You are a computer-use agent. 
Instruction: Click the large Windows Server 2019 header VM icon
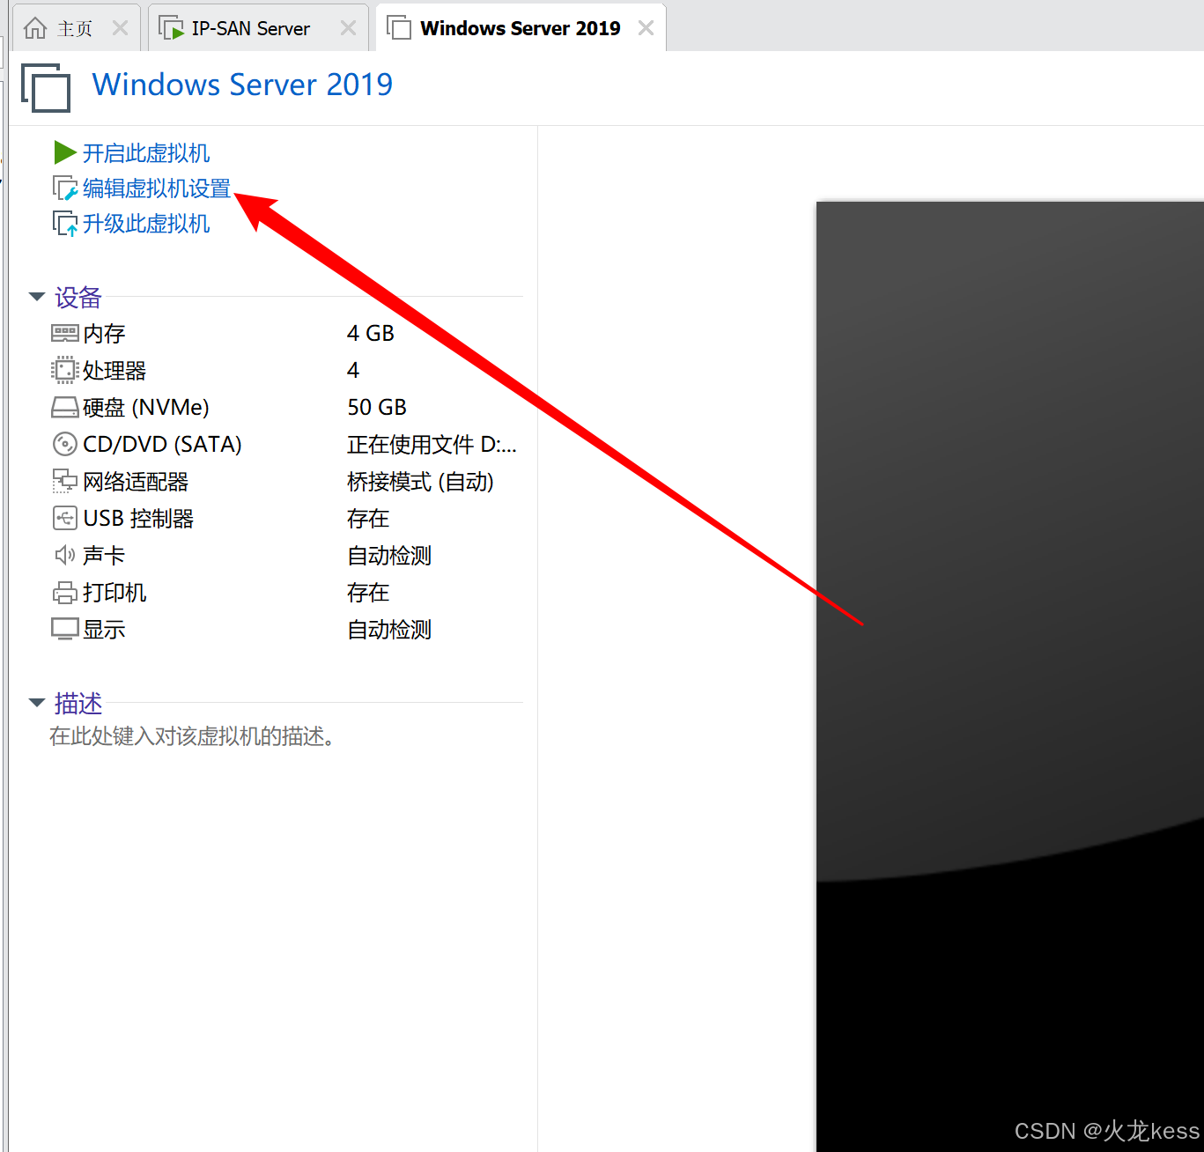(46, 88)
